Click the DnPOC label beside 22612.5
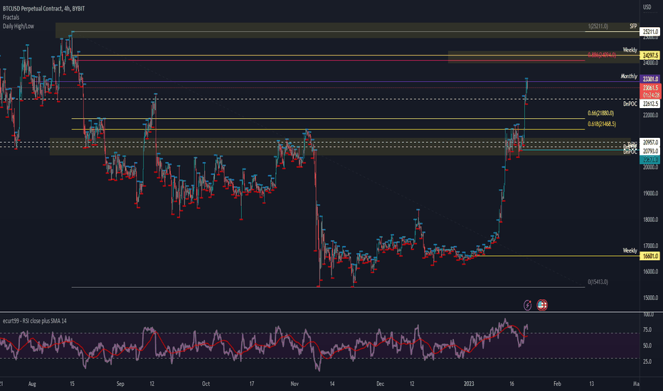This screenshot has width=663, height=391. tap(630, 104)
